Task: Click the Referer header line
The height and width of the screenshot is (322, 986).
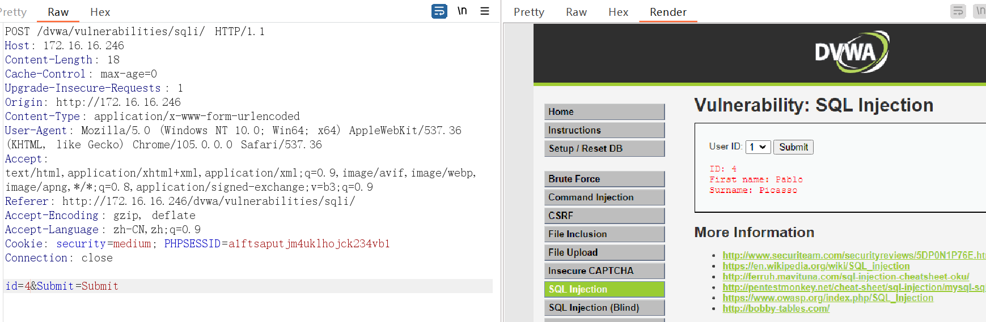Action: [180, 201]
